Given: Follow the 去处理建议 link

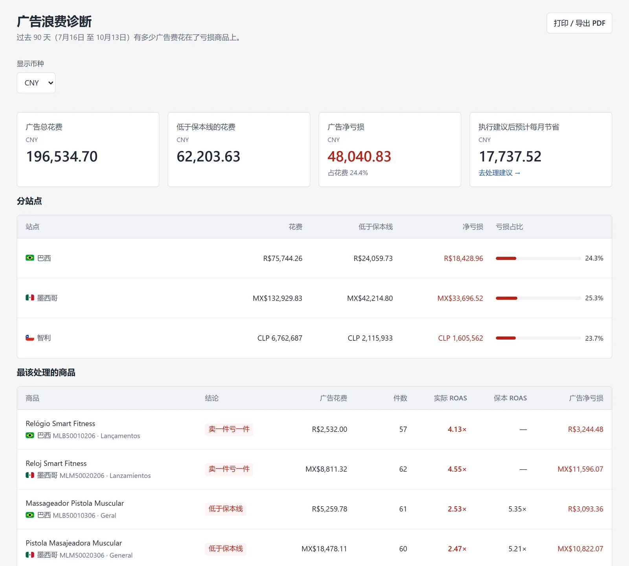Looking at the screenshot, I should (499, 173).
